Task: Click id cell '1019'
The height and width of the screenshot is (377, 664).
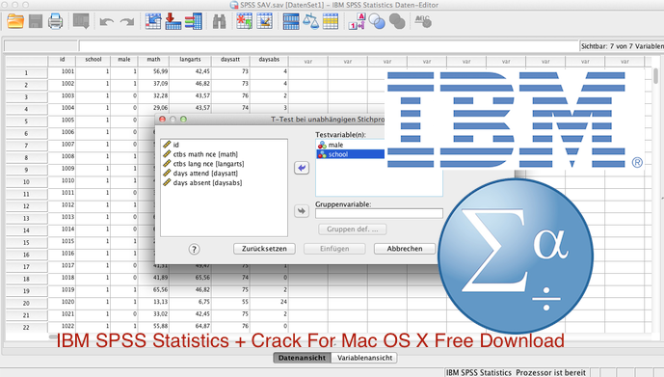Action: 62,290
